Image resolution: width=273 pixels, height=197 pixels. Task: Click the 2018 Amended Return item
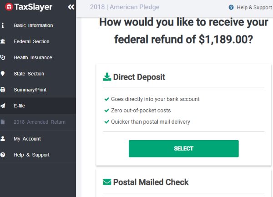(x=40, y=122)
